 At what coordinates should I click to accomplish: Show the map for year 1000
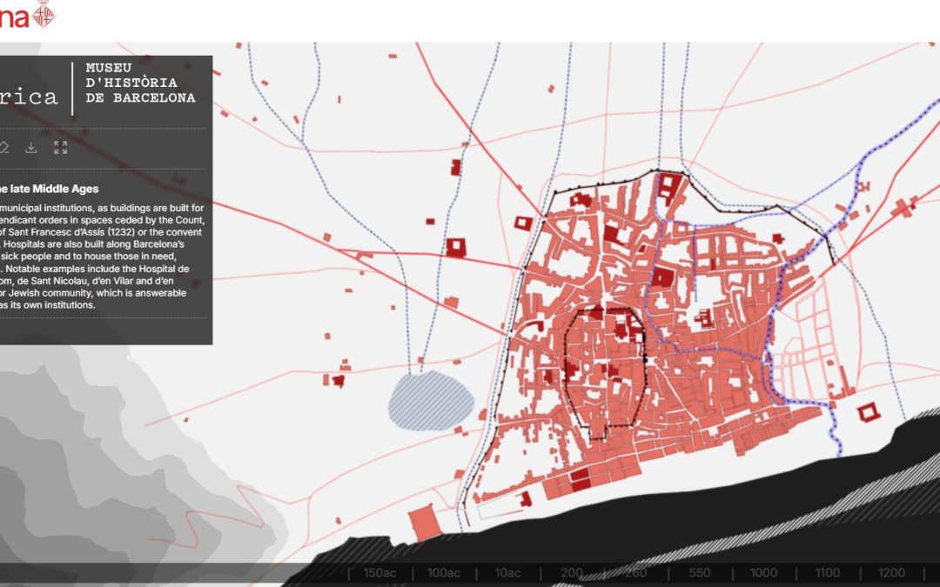763,573
